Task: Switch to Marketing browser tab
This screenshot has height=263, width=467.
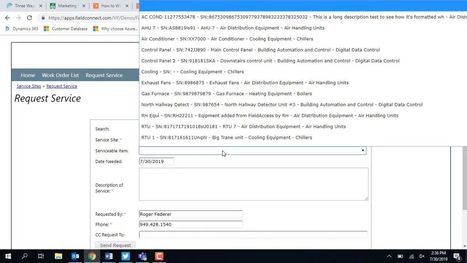Action: [x=67, y=6]
